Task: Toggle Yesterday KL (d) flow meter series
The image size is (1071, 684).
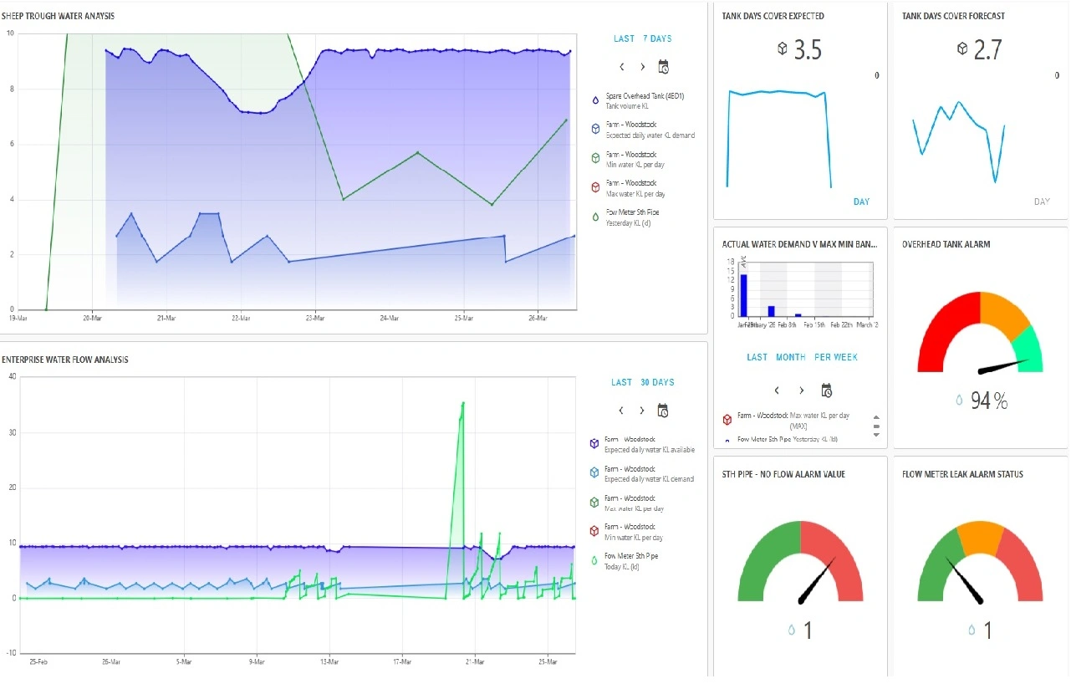Action: [x=632, y=217]
